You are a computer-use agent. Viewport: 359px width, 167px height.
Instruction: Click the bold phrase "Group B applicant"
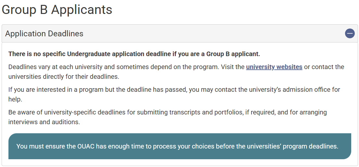point(233,54)
